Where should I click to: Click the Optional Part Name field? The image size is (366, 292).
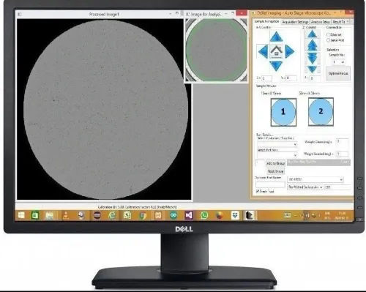pyautogui.click(x=270, y=184)
